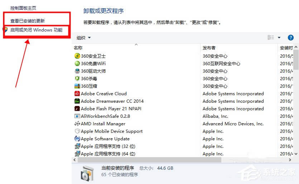Click the Adobe Flash Player 21 icon
299x184 pixels.
(77, 109)
